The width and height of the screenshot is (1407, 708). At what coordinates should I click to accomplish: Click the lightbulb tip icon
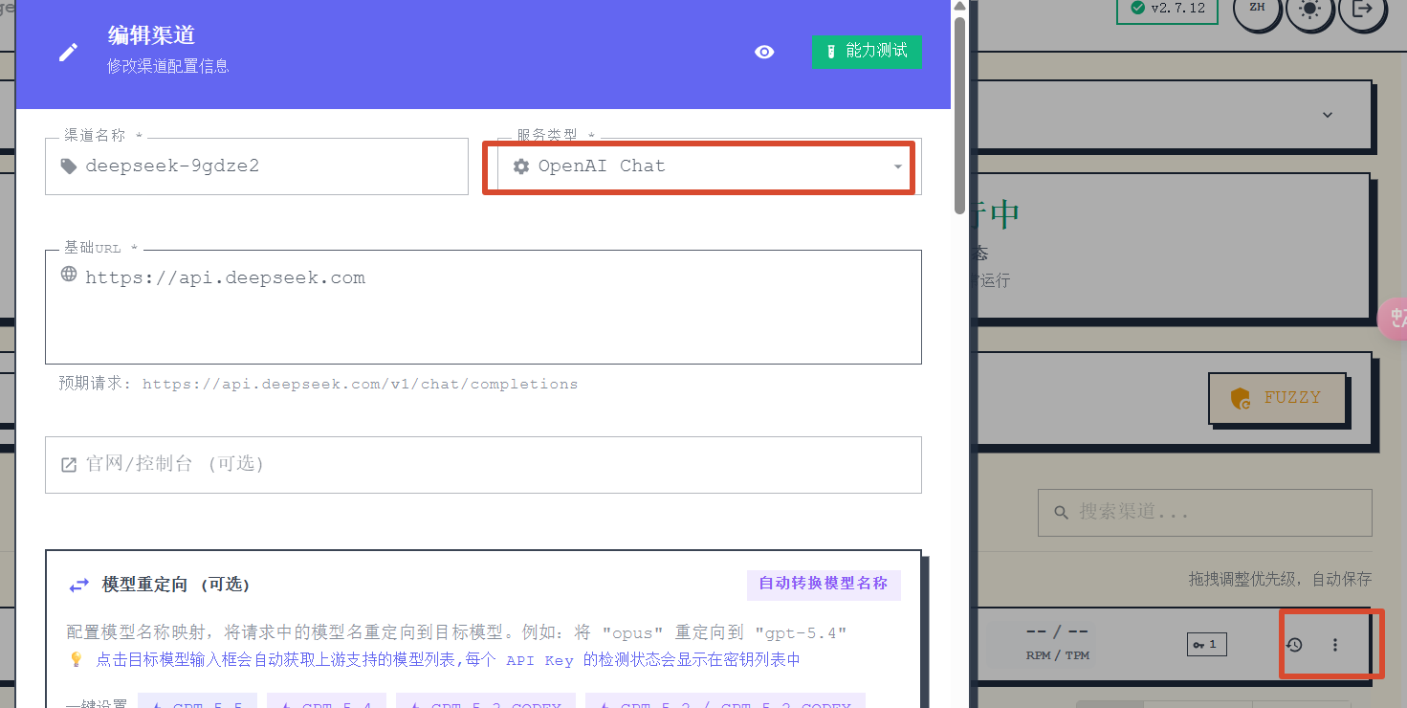[77, 660]
